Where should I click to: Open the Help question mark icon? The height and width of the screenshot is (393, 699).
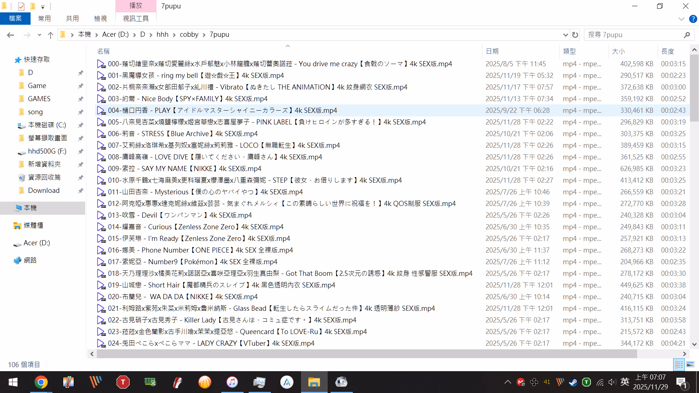[693, 19]
